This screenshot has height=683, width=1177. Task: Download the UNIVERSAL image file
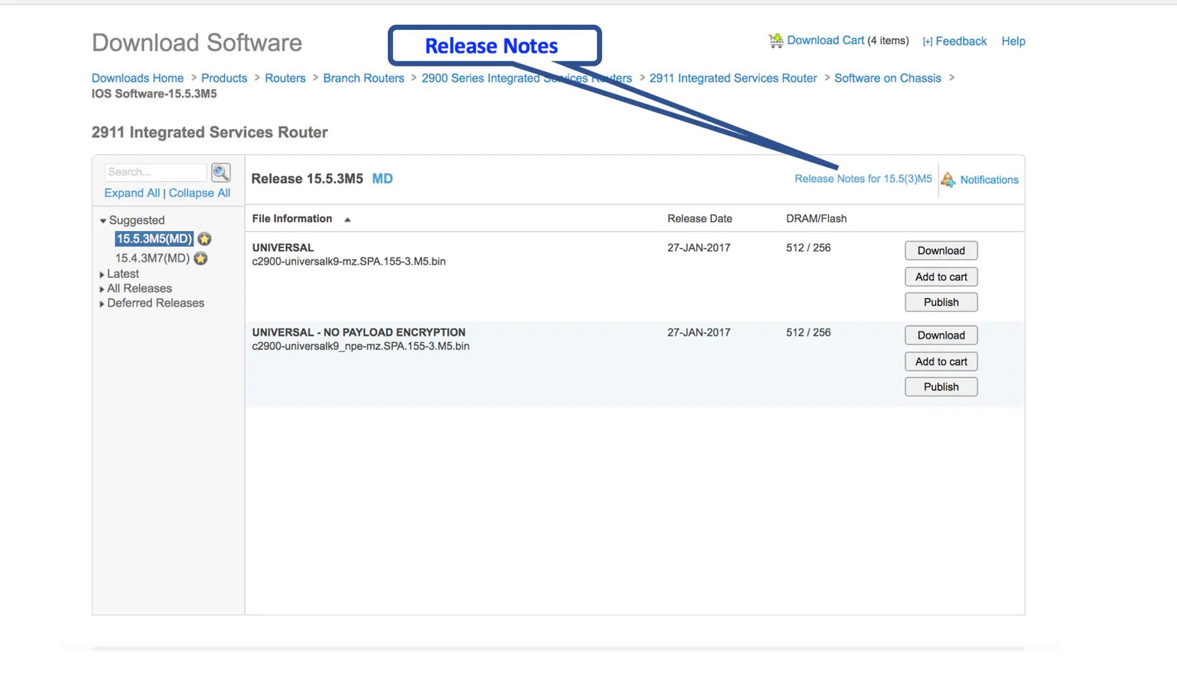pyautogui.click(x=941, y=251)
